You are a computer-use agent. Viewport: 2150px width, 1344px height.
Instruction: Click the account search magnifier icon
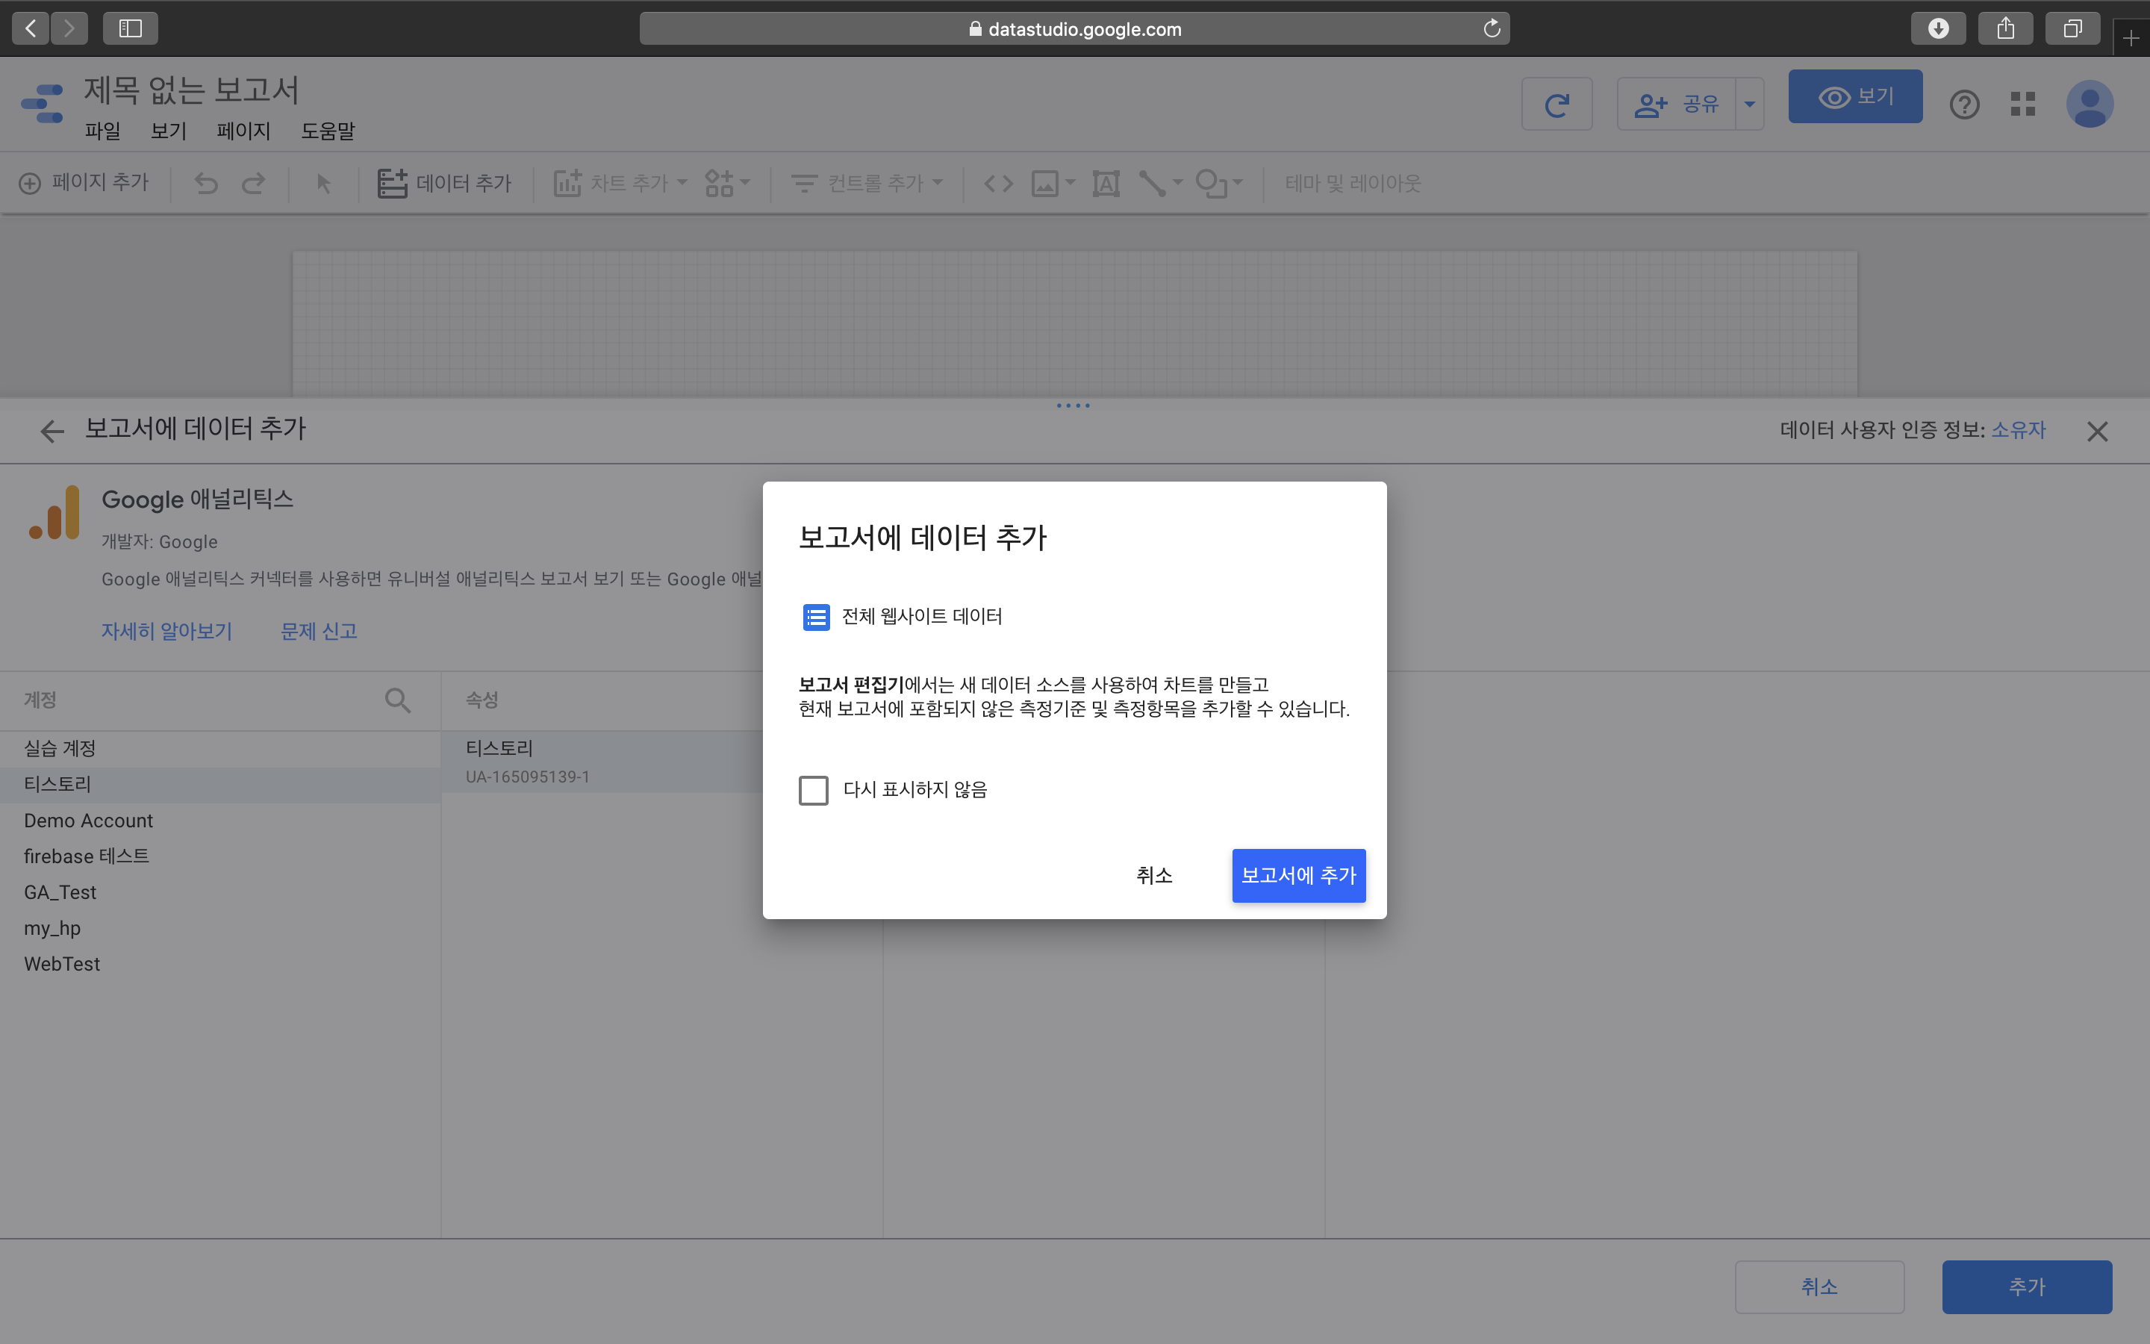pyautogui.click(x=397, y=700)
